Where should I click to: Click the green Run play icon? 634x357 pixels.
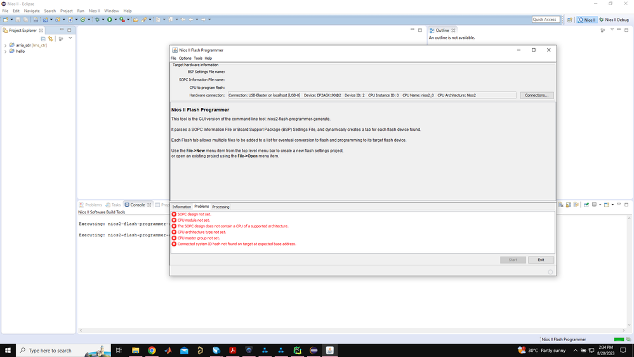coord(110,20)
